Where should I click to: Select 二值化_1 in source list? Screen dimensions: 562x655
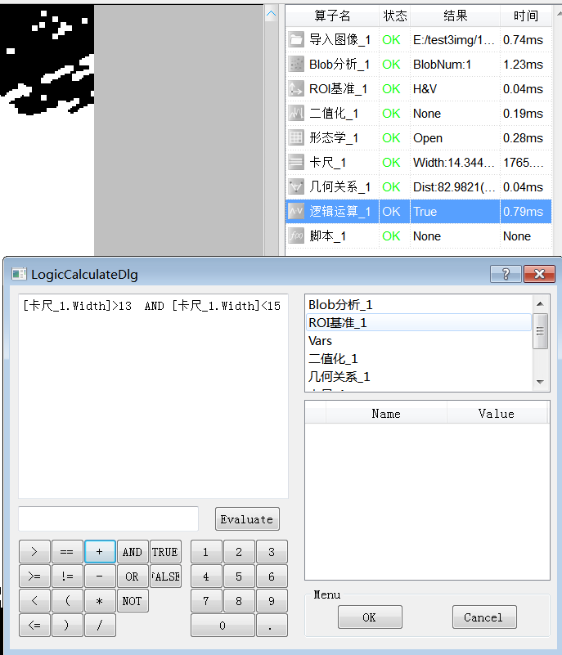[419, 358]
